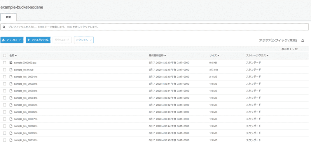This screenshot has height=147, width=311.
Task: Click the file icon of sample_hls_00003.ts
Action: tap(11, 91)
